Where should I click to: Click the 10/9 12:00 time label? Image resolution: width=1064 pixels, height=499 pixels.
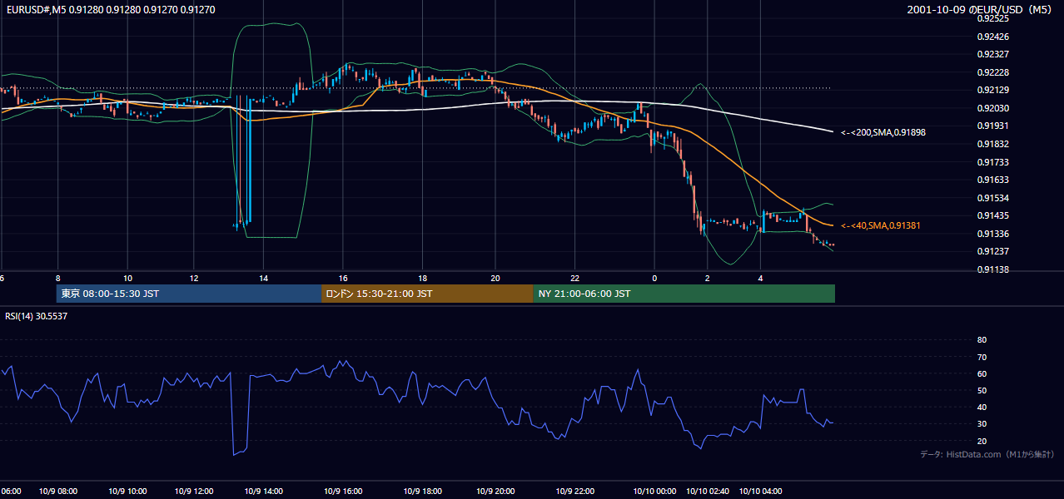pyautogui.click(x=194, y=492)
